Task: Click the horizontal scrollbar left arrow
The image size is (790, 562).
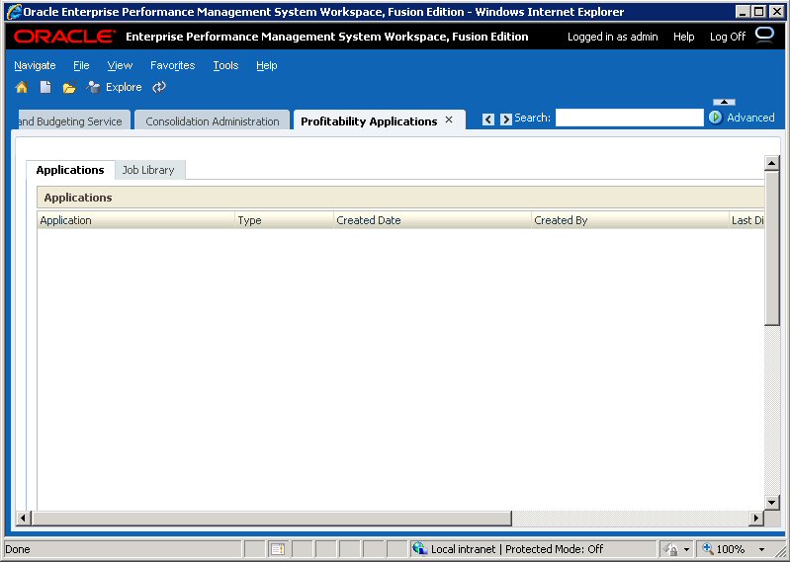Action: click(23, 519)
